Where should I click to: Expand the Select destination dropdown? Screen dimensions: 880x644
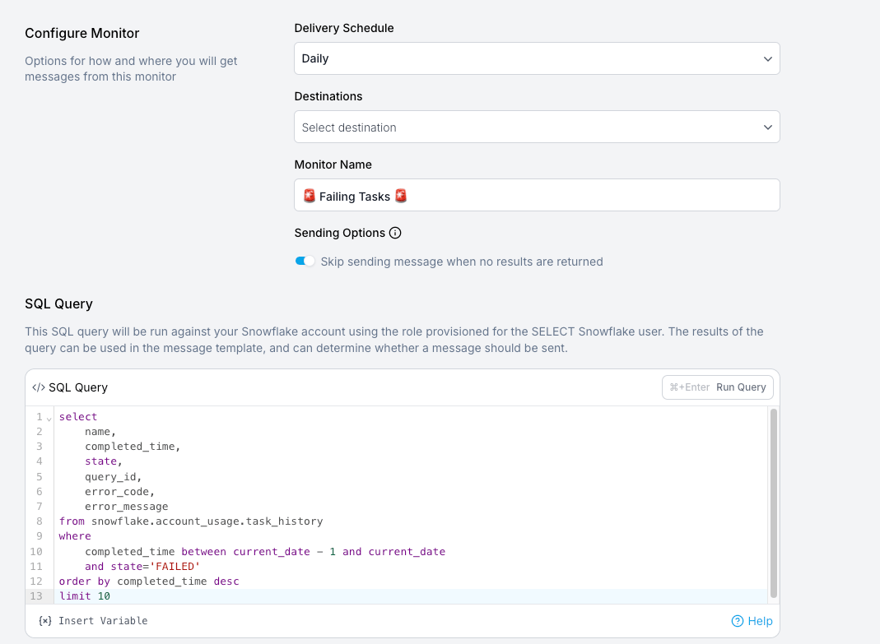537,127
